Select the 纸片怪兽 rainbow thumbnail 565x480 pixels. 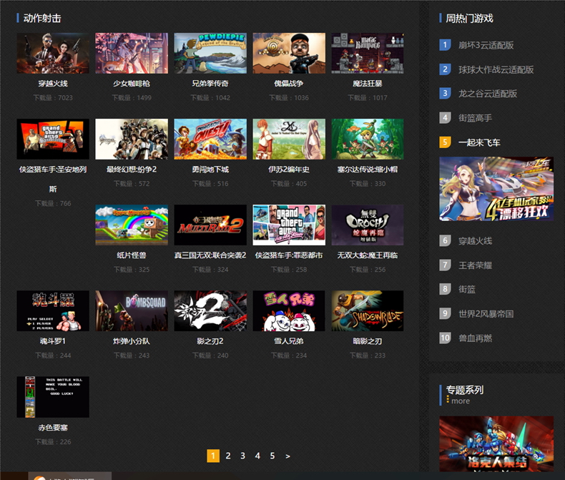pos(132,225)
